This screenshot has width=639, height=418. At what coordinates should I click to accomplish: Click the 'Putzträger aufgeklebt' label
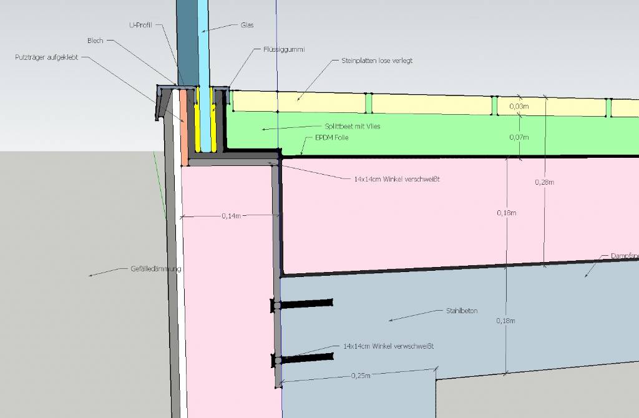point(47,57)
